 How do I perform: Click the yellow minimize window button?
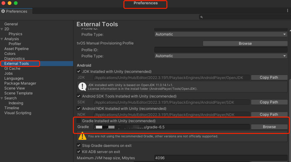tap(10, 3)
